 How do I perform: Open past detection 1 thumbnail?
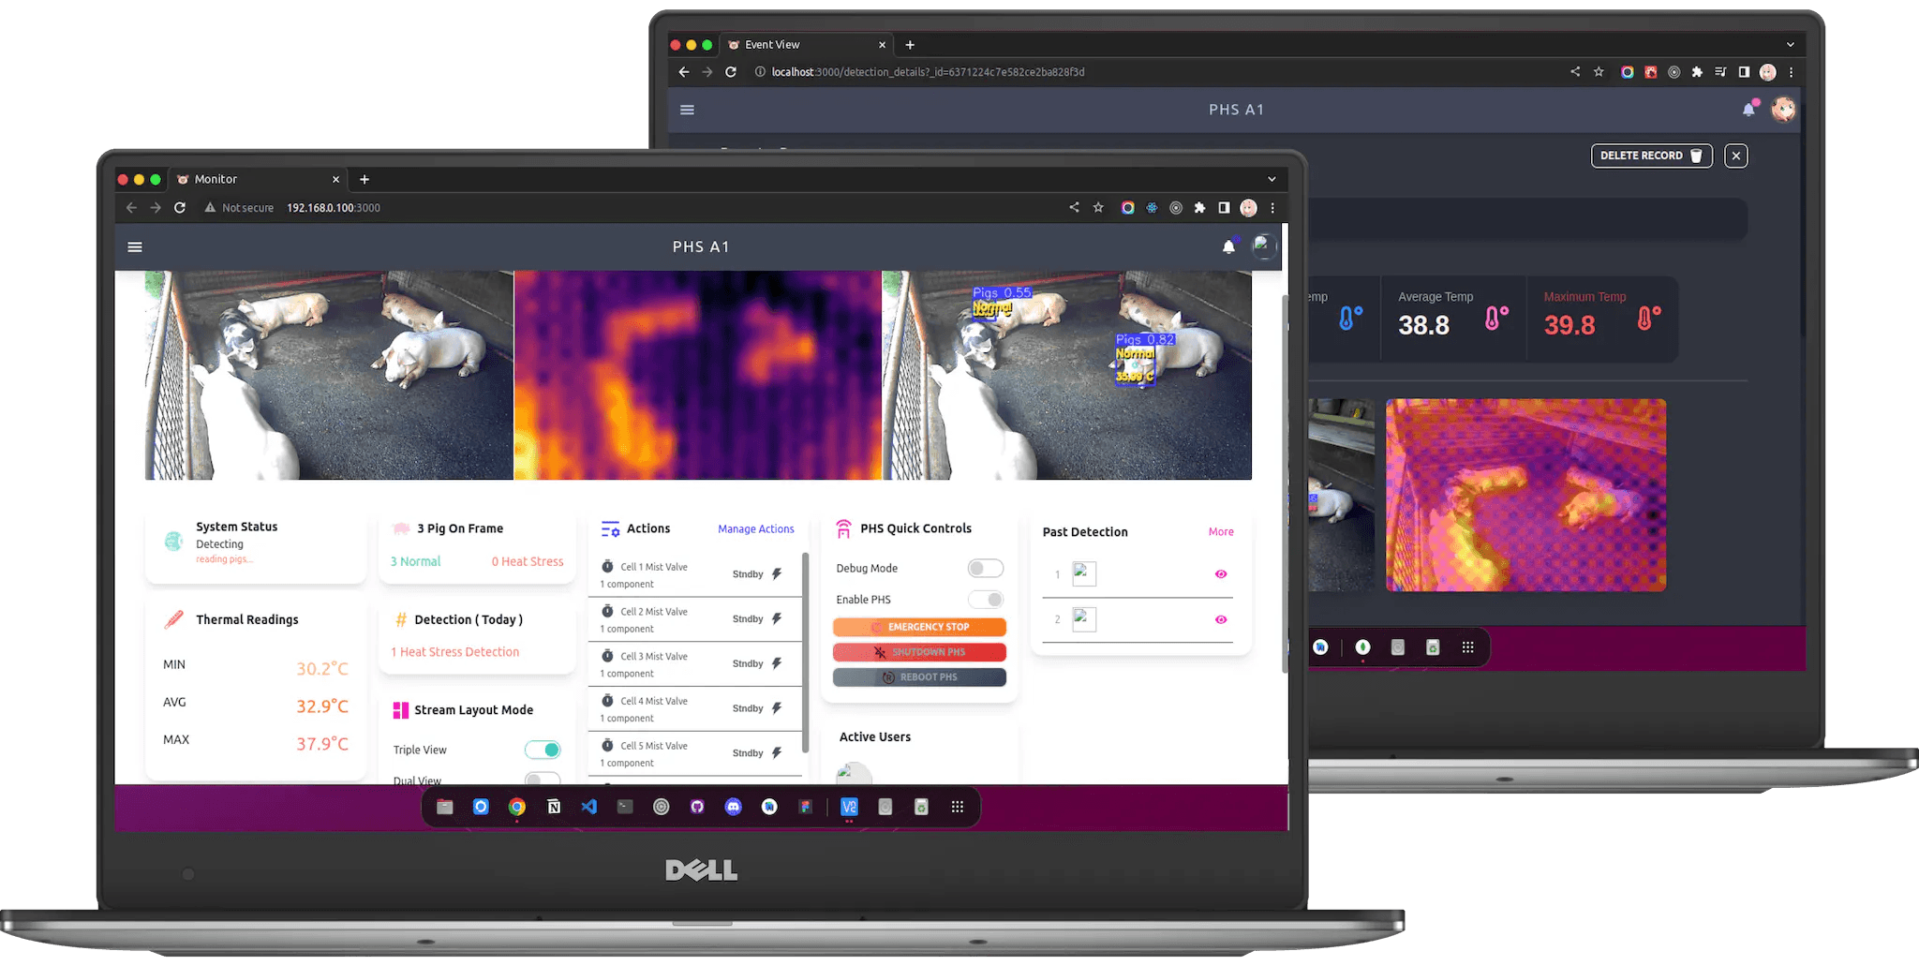[1084, 574]
